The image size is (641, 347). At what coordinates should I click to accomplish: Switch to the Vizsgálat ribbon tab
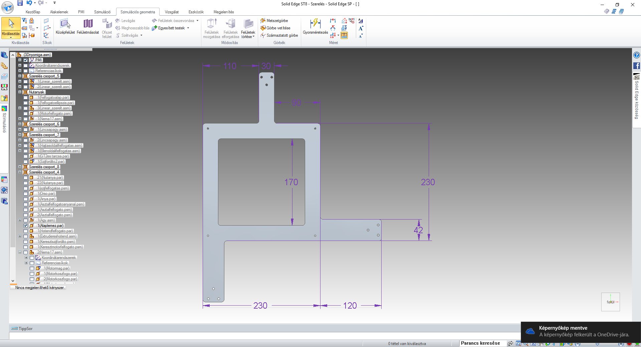[x=172, y=12]
